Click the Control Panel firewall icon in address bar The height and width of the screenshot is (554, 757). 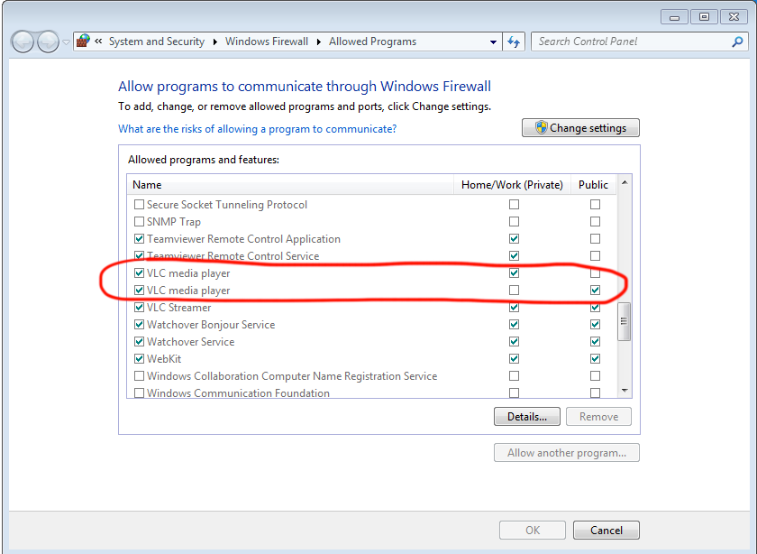(x=83, y=42)
